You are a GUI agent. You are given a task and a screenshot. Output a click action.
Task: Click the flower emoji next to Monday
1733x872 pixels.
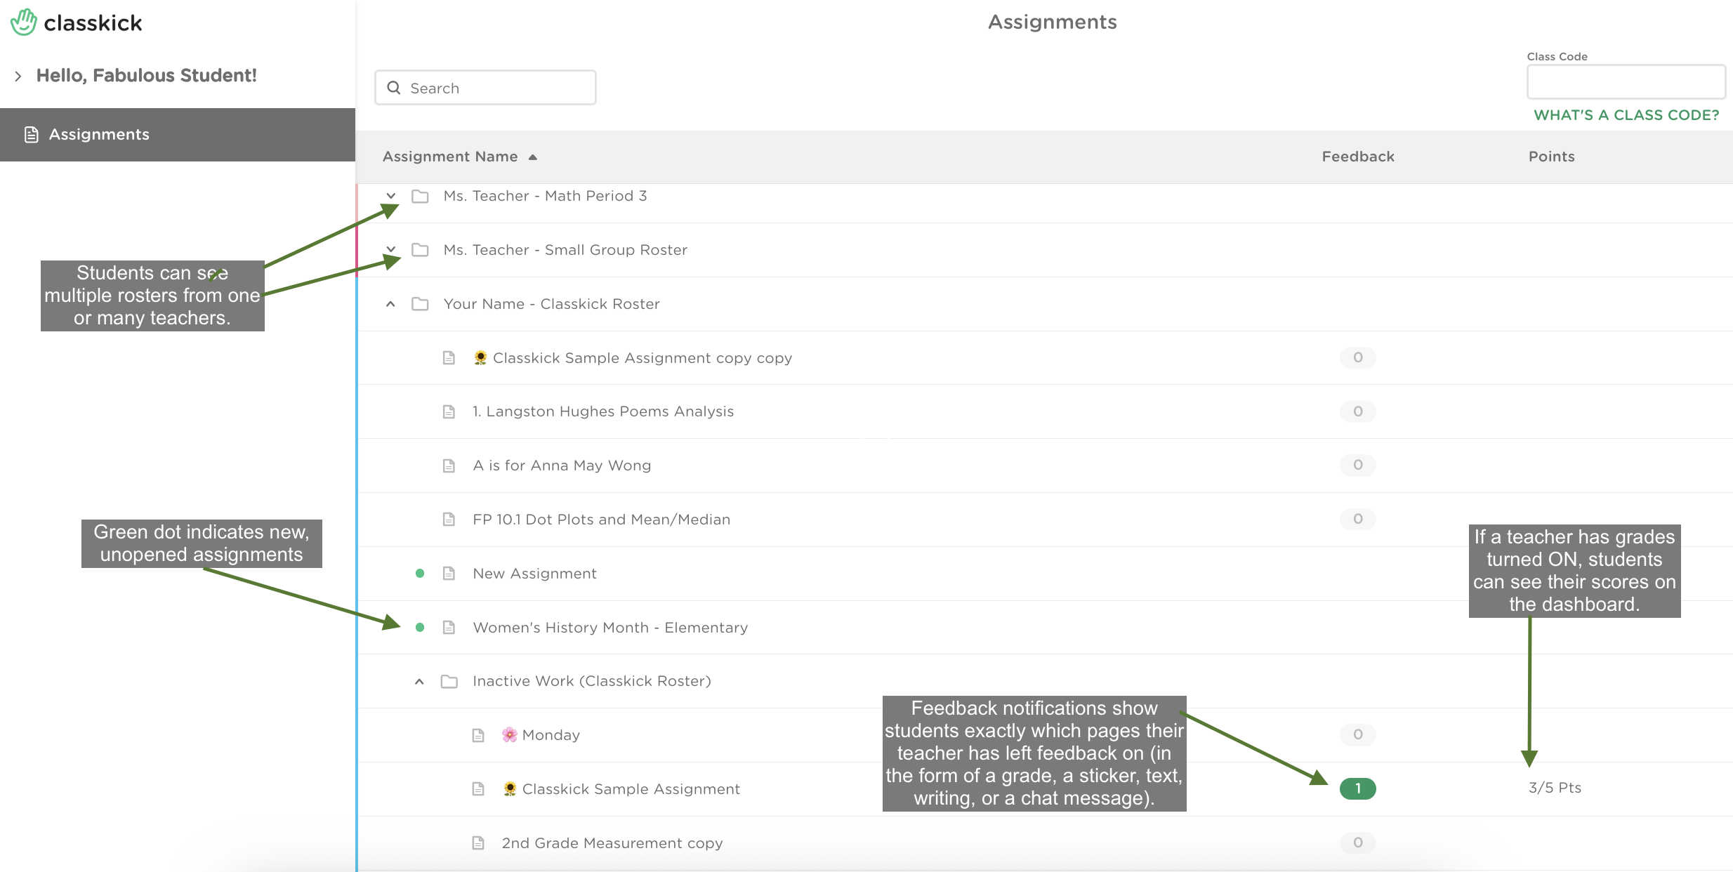point(510,735)
